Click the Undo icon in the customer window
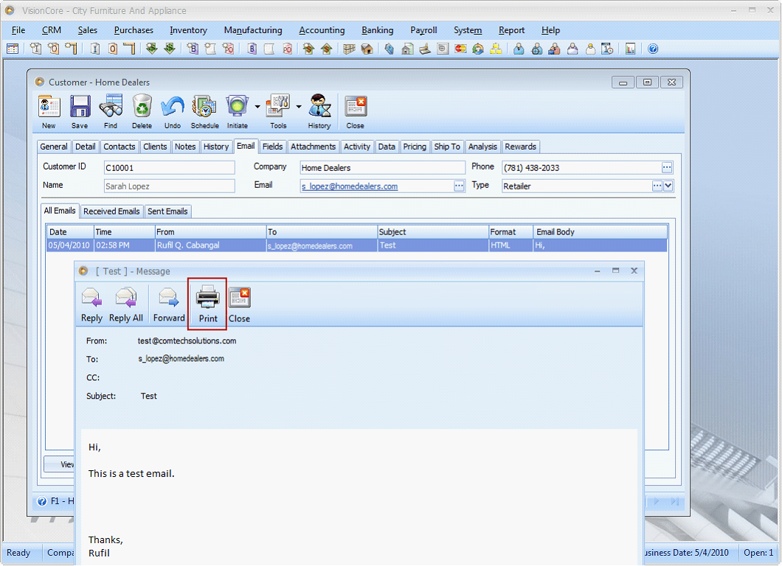This screenshot has height=566, width=782. click(x=173, y=111)
